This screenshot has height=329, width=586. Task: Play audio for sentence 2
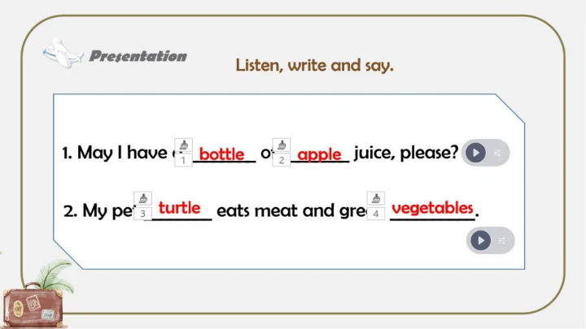tap(481, 240)
